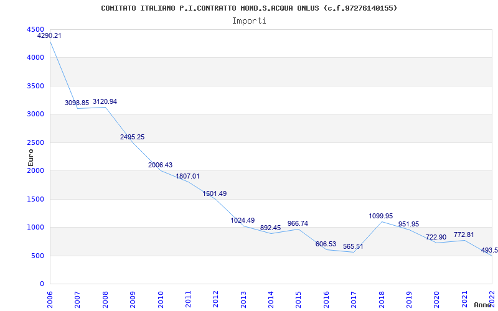Click the 2019 year axis label

[409, 299]
